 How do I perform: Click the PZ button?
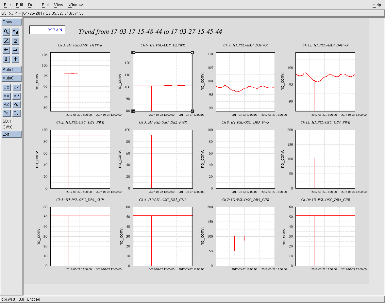7,105
